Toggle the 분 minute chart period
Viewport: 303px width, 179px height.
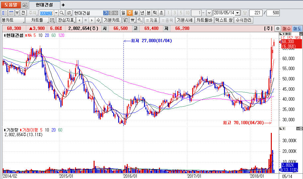click(x=148, y=13)
